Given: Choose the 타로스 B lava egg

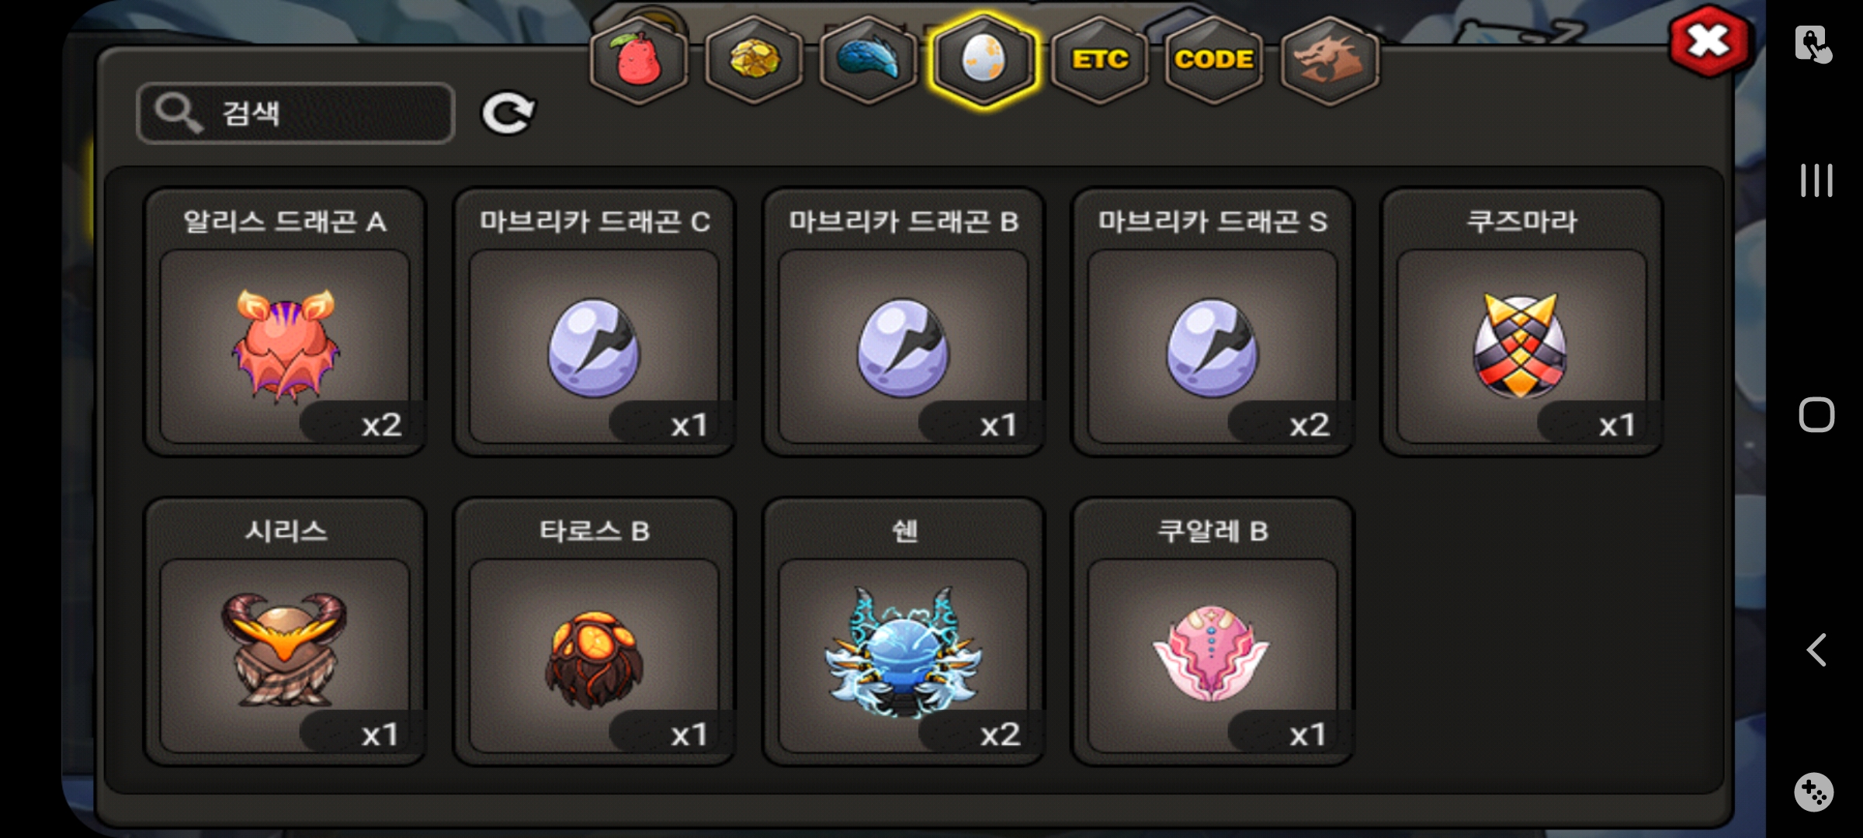Looking at the screenshot, I should [594, 632].
